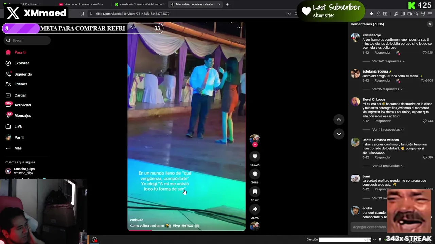Like Estefania Segura's comment heart
The image size is (435, 244).
pos(423,81)
